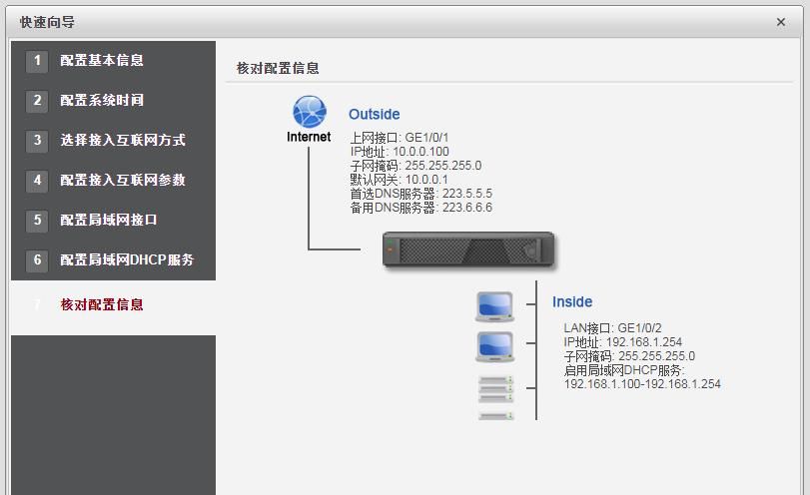The image size is (810, 495).
Task: Click the number 2 step badge
Action: [37, 101]
